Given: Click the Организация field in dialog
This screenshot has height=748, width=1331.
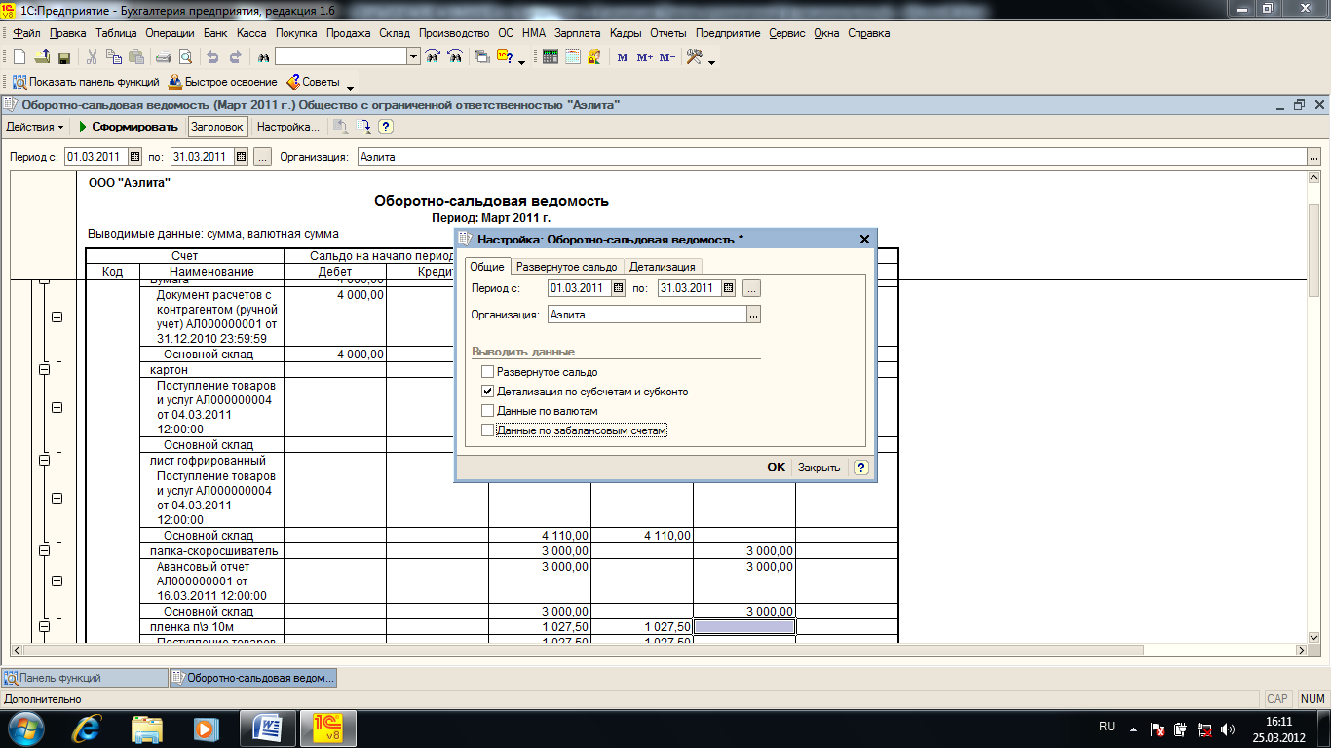Looking at the screenshot, I should click(647, 315).
